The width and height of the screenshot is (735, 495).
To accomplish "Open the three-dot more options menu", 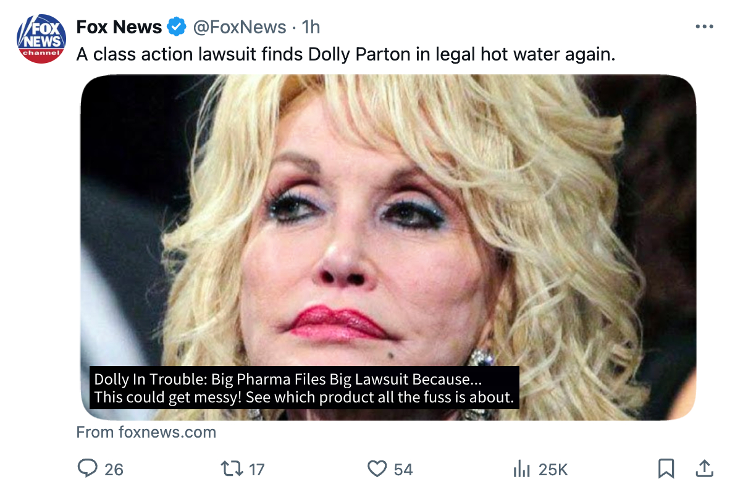I will (x=704, y=27).
